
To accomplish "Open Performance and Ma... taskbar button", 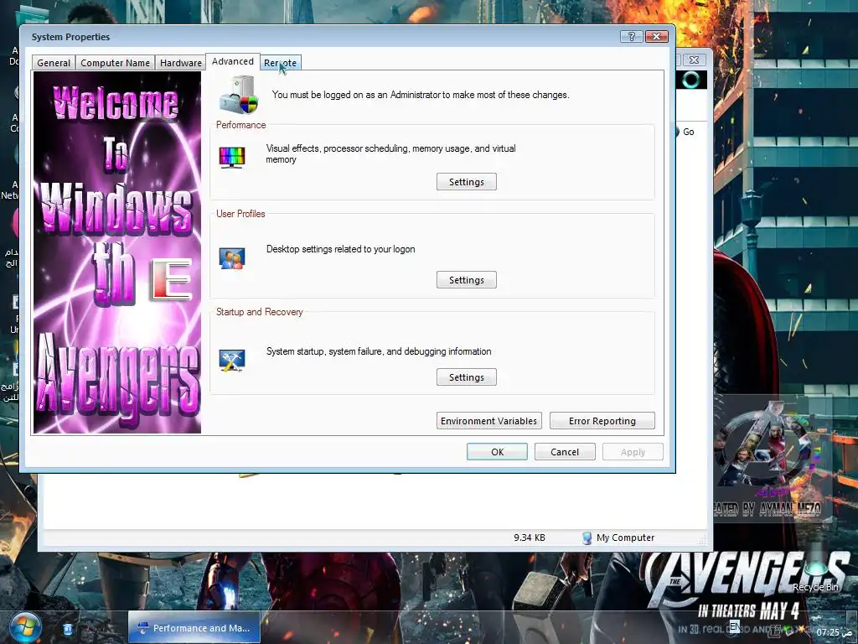I will coord(194,628).
